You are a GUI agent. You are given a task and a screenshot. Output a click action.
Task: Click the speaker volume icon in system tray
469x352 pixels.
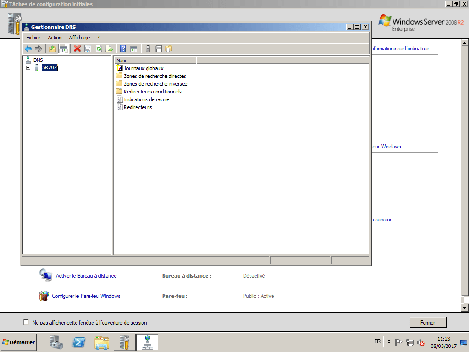[420, 342]
